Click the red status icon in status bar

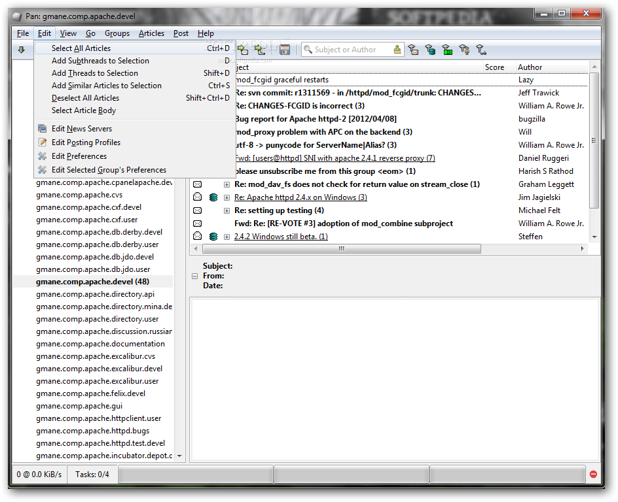click(x=593, y=474)
